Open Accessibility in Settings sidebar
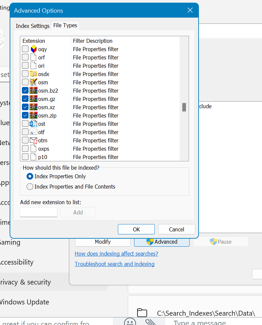Viewport: 262px width, 325px height. 17,262
